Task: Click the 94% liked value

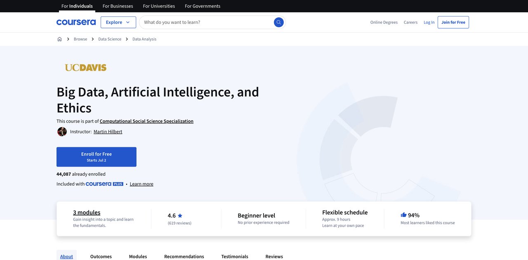Action: (414, 215)
